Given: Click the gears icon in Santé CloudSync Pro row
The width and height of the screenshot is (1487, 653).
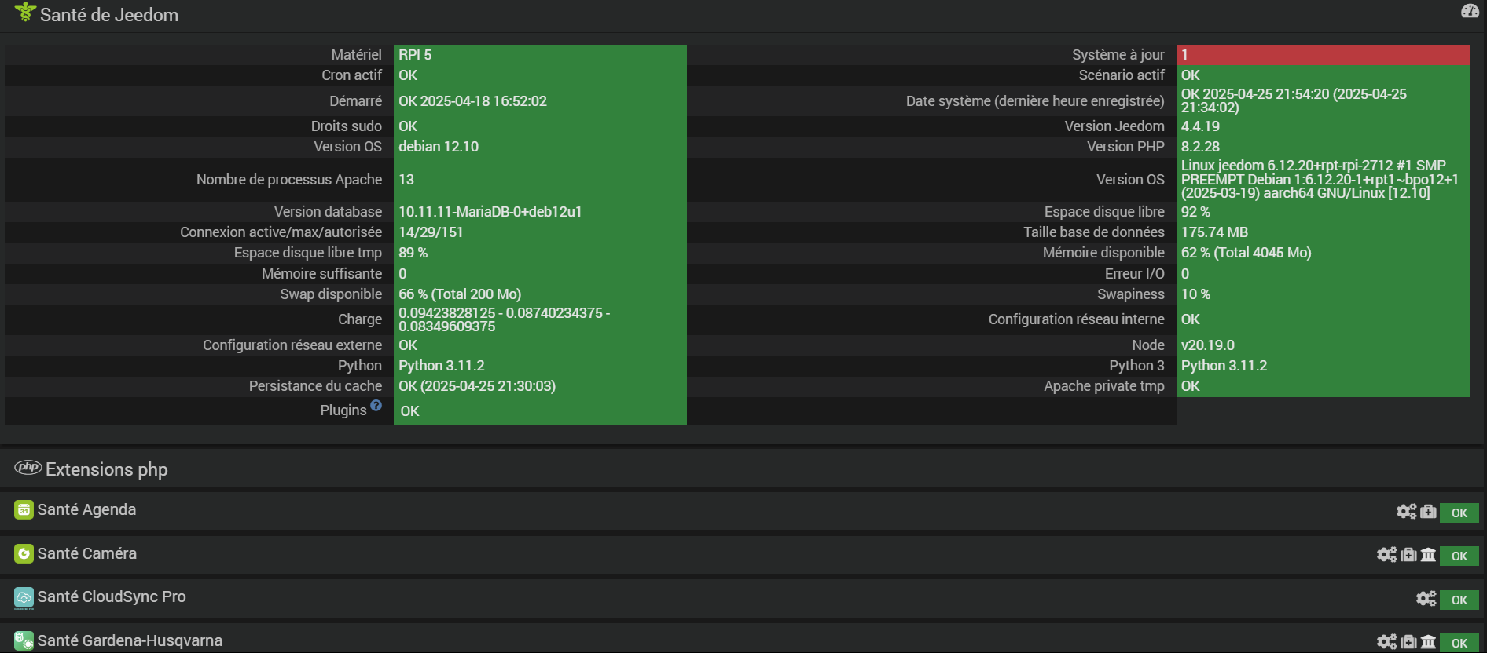Looking at the screenshot, I should (1426, 599).
